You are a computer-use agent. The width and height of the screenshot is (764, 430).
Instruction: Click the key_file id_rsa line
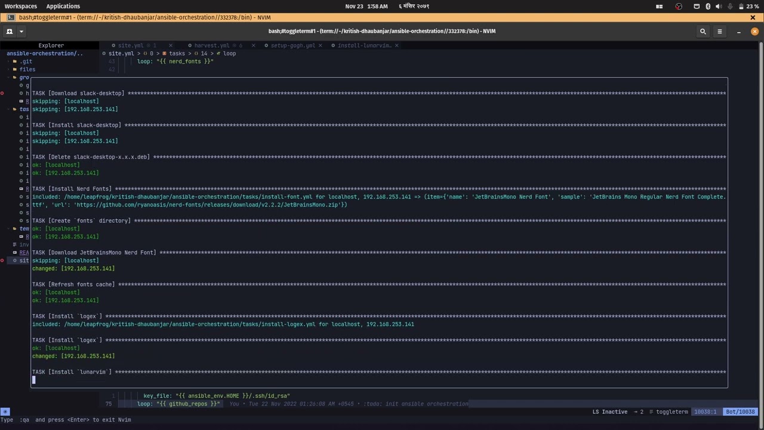click(217, 396)
